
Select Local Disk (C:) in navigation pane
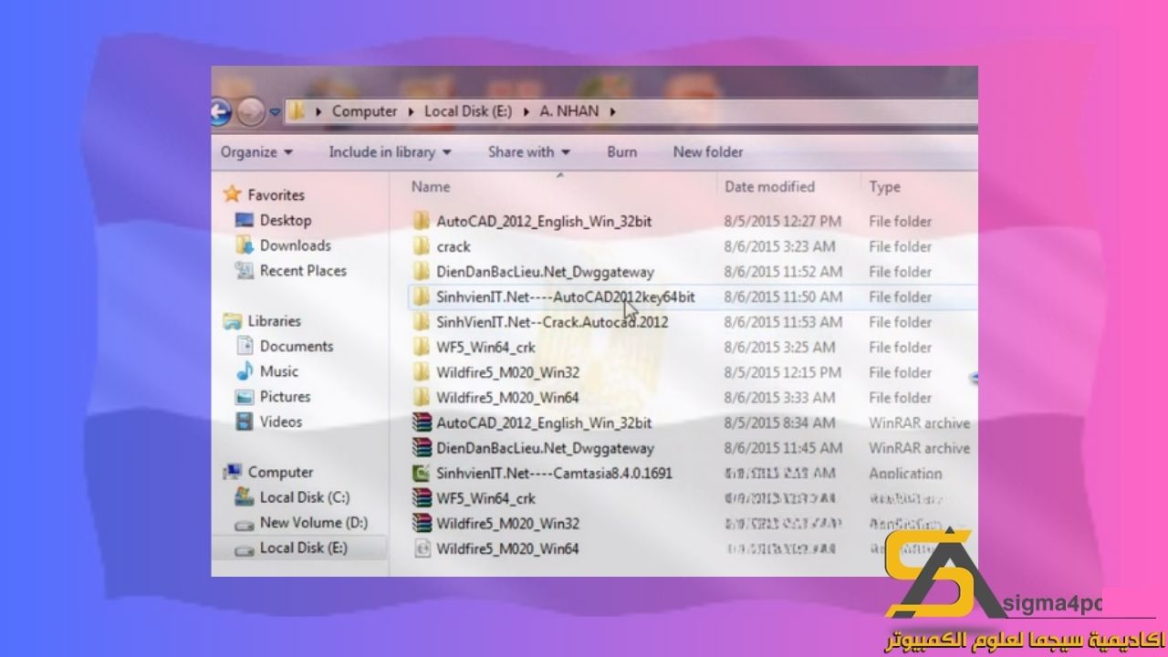(305, 497)
